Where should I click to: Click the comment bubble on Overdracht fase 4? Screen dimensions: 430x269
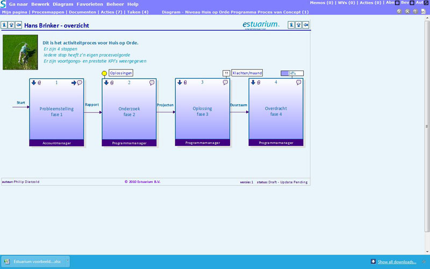pos(299,83)
